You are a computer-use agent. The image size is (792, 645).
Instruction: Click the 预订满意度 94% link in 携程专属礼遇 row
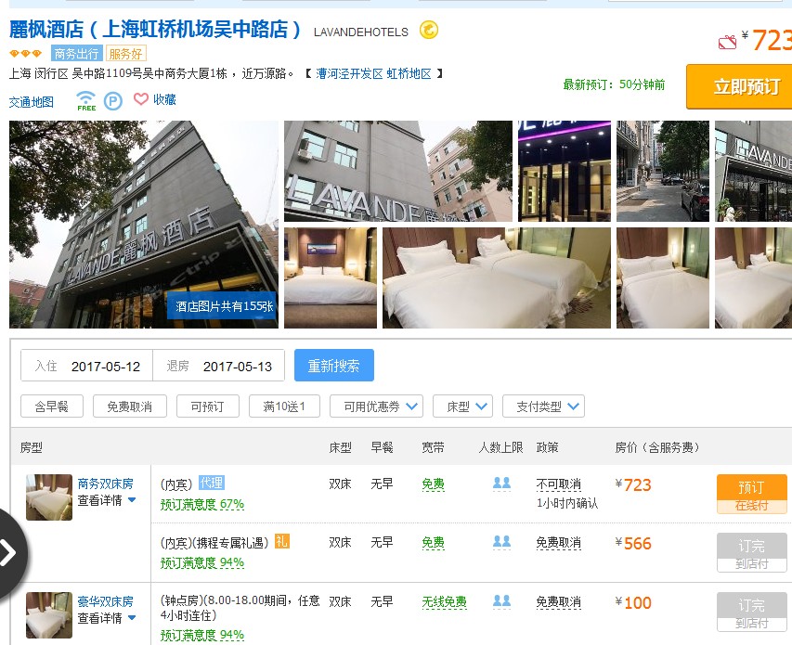coord(202,562)
